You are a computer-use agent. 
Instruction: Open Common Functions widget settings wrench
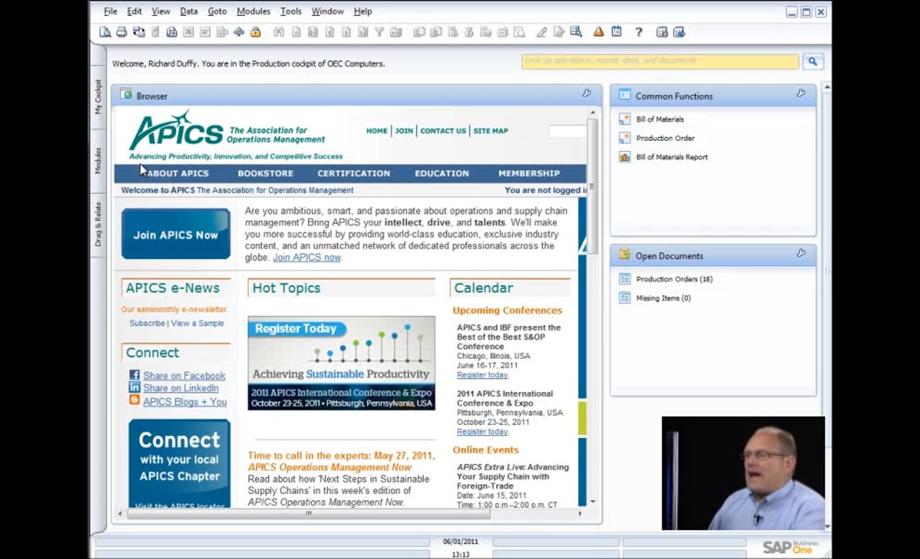(x=801, y=94)
